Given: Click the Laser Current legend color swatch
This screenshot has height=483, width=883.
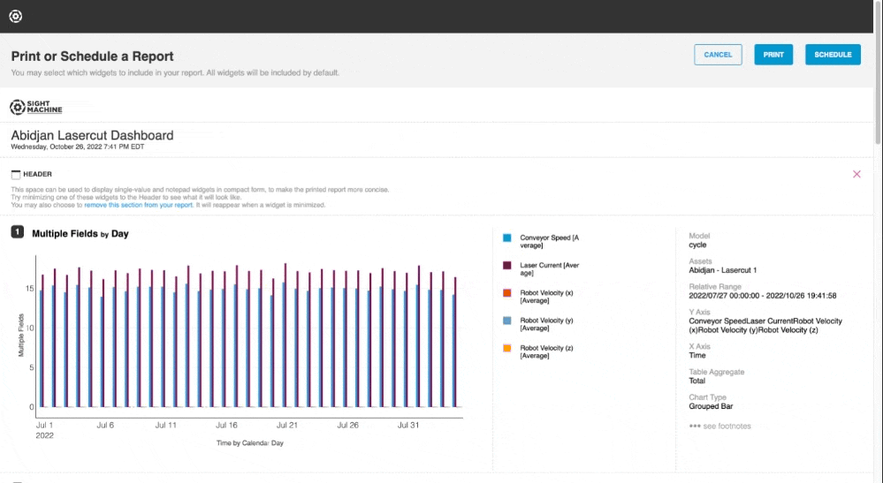Looking at the screenshot, I should 506,266.
